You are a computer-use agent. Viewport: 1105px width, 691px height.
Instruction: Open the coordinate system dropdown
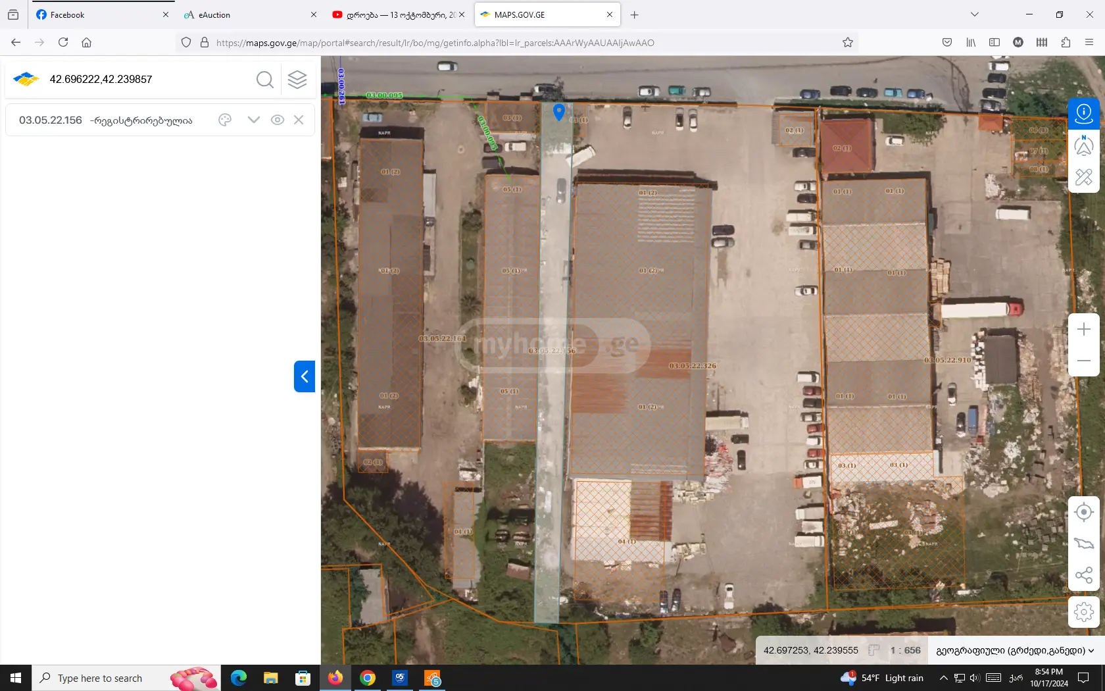1015,650
